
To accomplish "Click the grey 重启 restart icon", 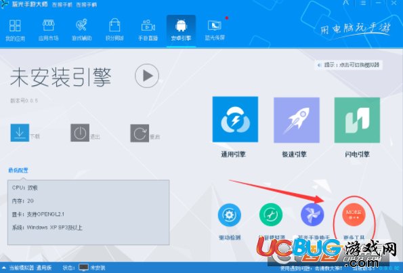I will tap(140, 133).
